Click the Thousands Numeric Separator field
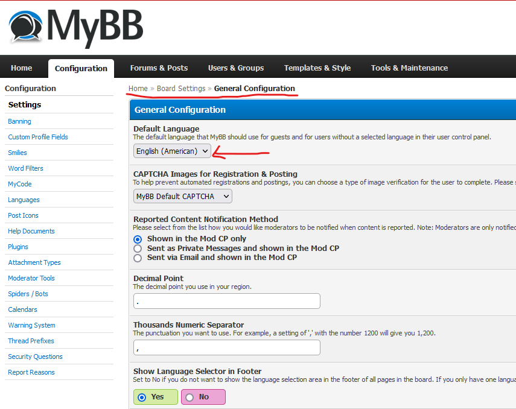The width and height of the screenshot is (516, 409). coord(227,347)
